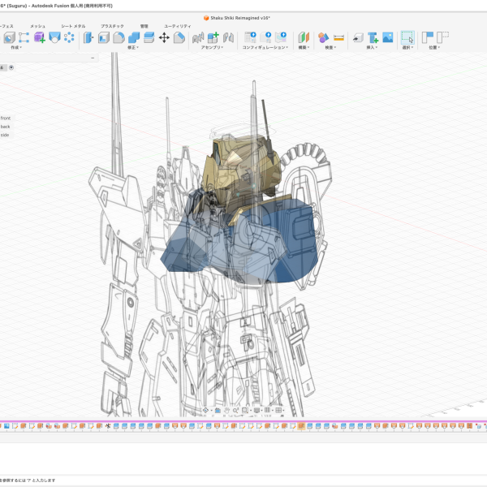Click the Shell tool icon
This screenshot has width=487, height=487.
tap(104, 38)
